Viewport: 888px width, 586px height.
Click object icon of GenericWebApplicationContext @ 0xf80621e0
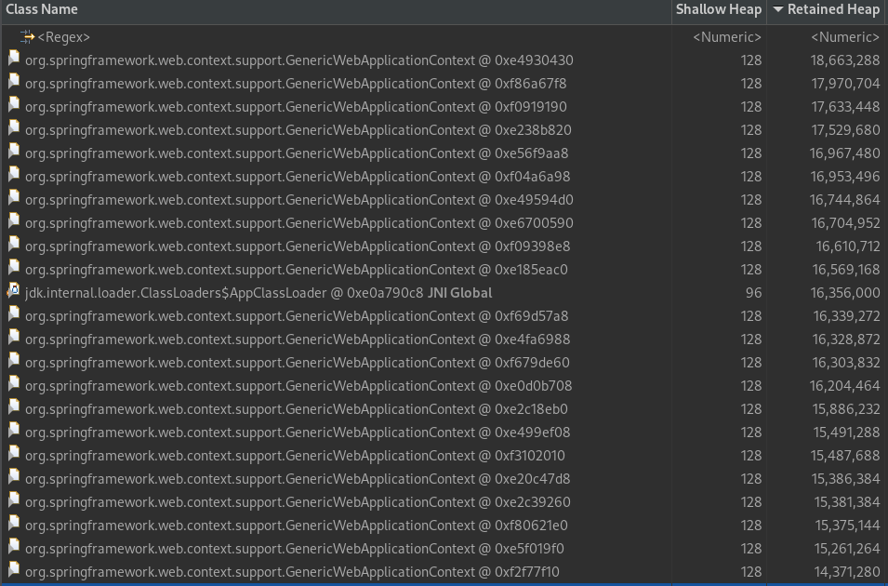coord(14,523)
